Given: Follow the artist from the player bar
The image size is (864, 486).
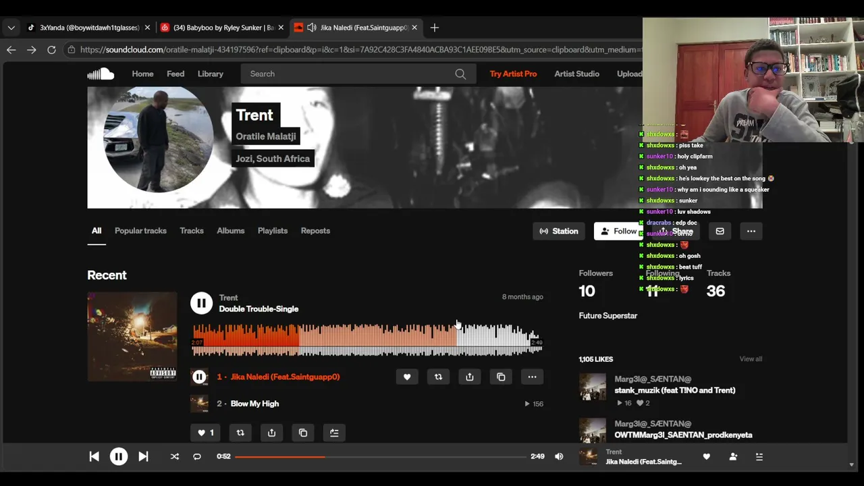Looking at the screenshot, I should coord(733,457).
